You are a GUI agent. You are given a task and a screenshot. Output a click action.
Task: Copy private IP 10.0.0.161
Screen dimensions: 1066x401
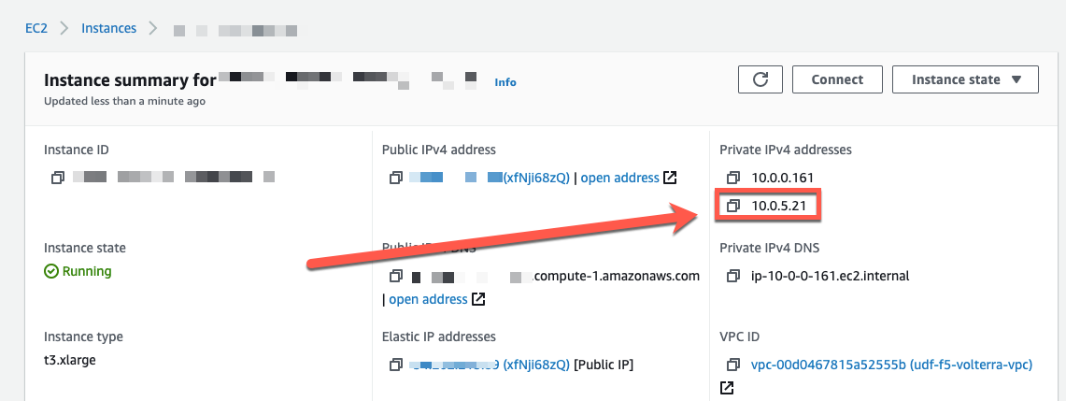[x=733, y=178]
